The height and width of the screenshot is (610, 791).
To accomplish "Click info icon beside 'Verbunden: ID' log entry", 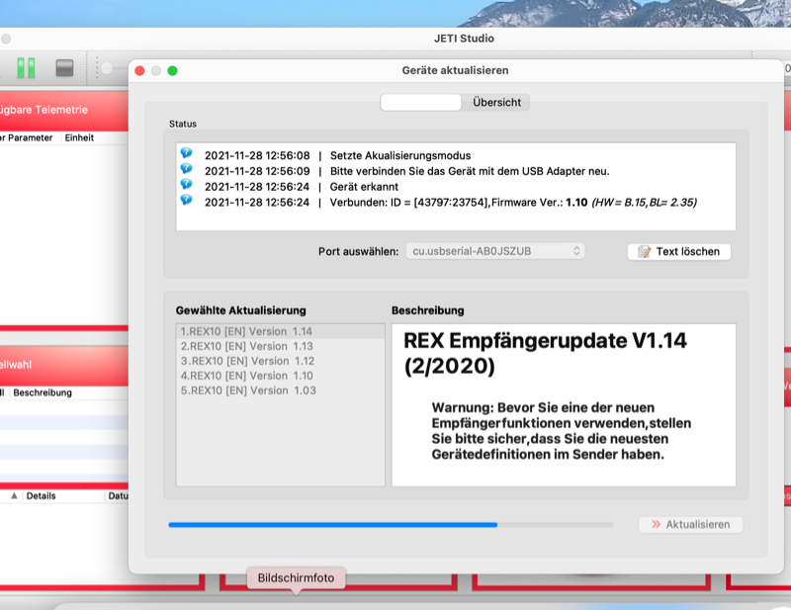I will coord(186,200).
